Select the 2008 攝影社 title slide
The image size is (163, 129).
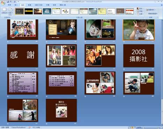click(139, 56)
